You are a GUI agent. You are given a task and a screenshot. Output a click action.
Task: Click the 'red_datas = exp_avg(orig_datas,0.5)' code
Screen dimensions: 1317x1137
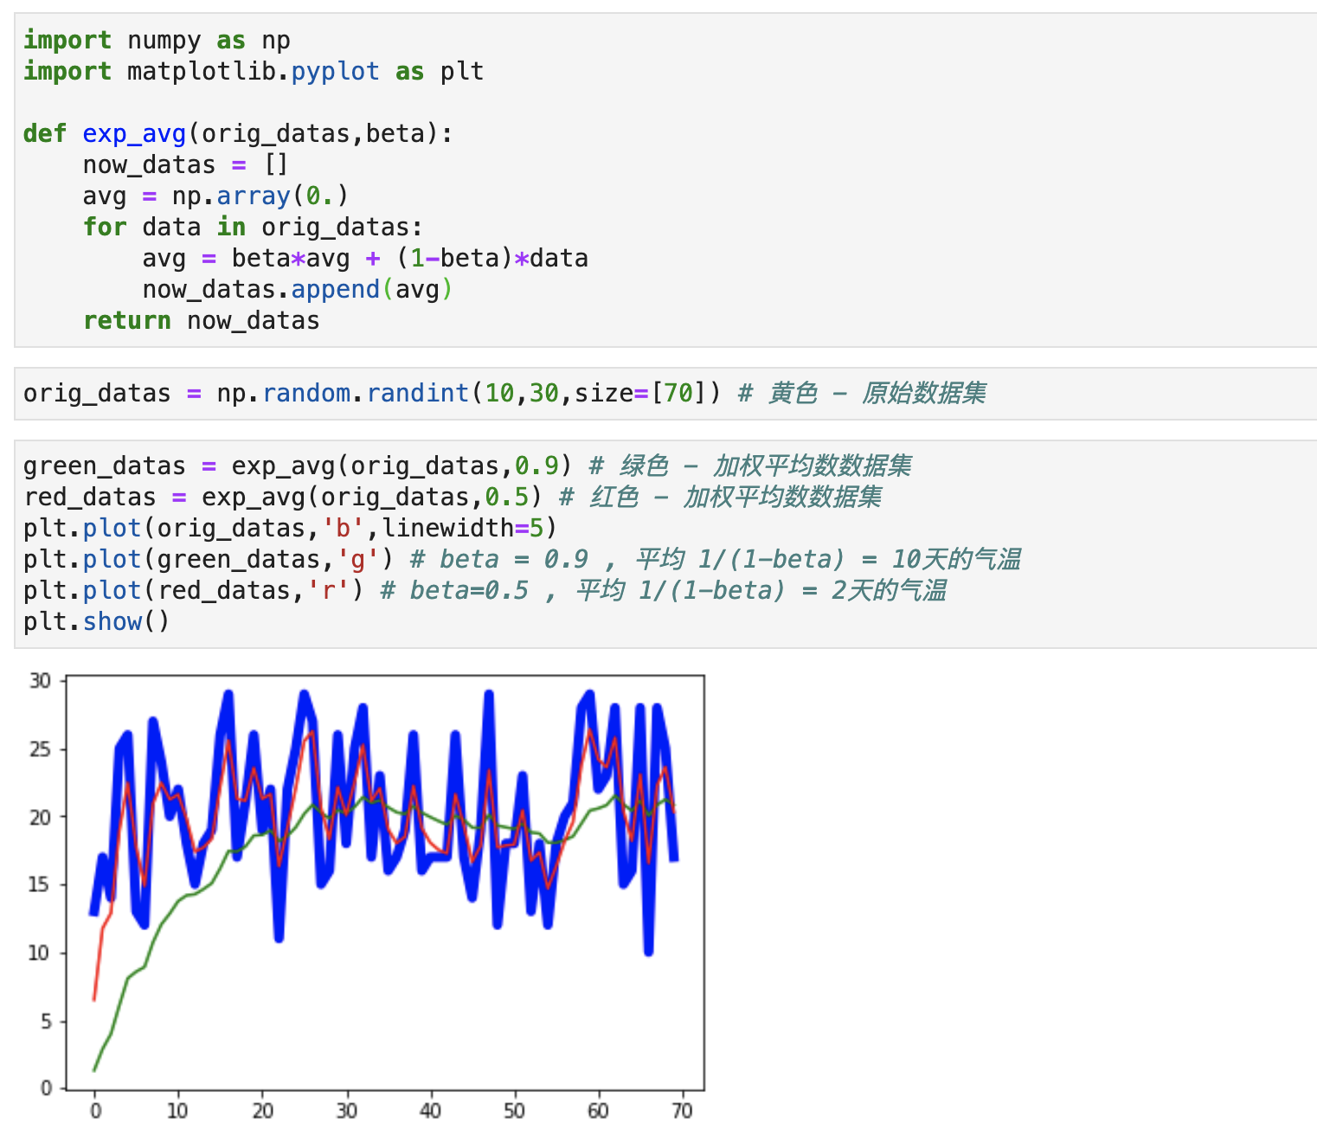[283, 498]
